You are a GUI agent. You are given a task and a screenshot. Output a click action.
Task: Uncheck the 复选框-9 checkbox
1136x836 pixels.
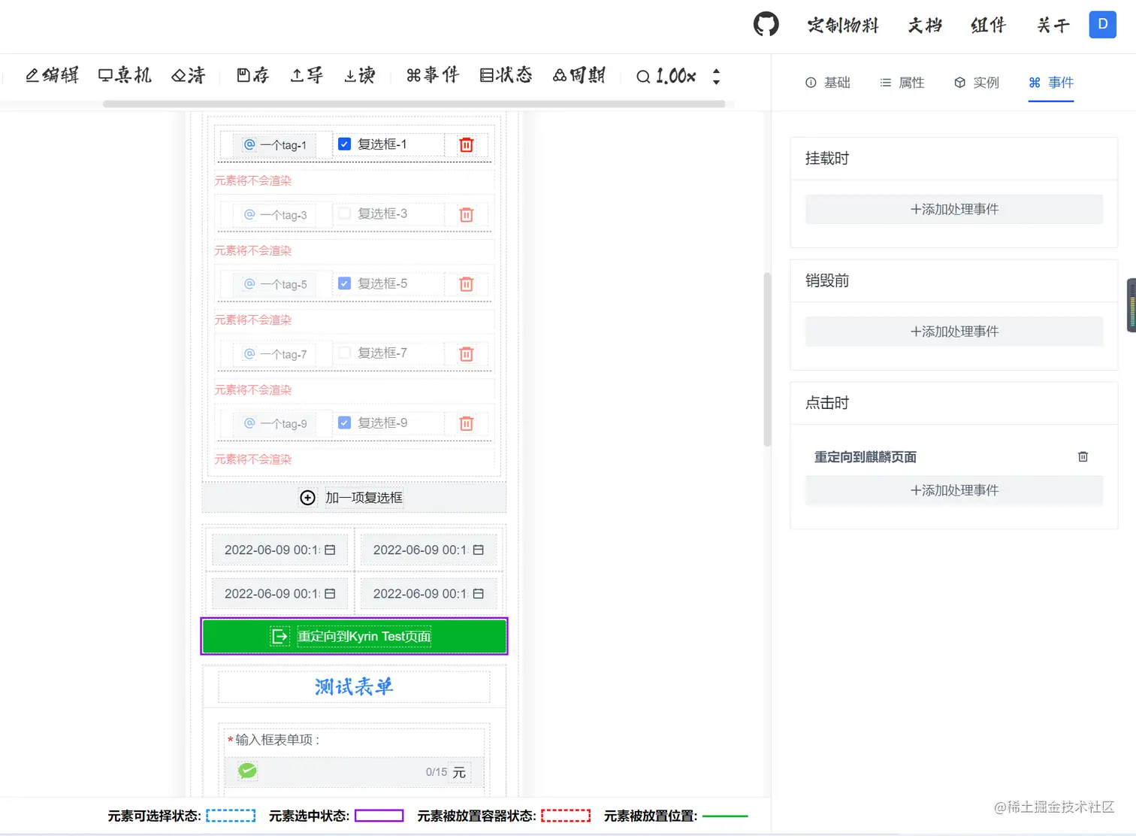point(344,423)
